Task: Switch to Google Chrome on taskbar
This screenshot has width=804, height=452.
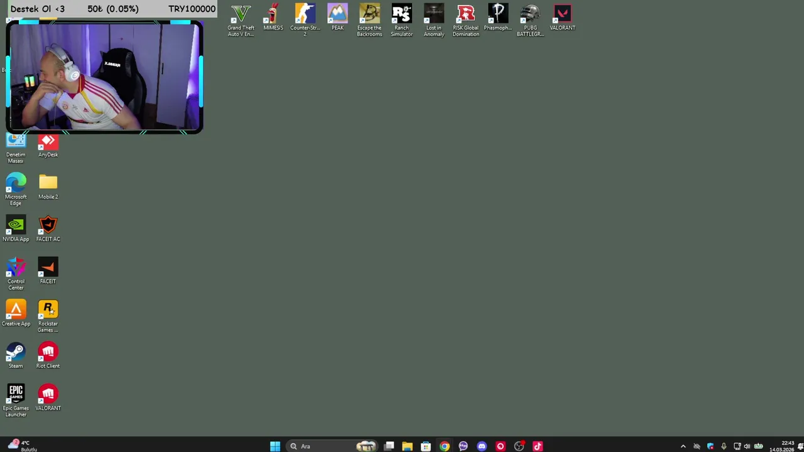Action: pos(445,446)
